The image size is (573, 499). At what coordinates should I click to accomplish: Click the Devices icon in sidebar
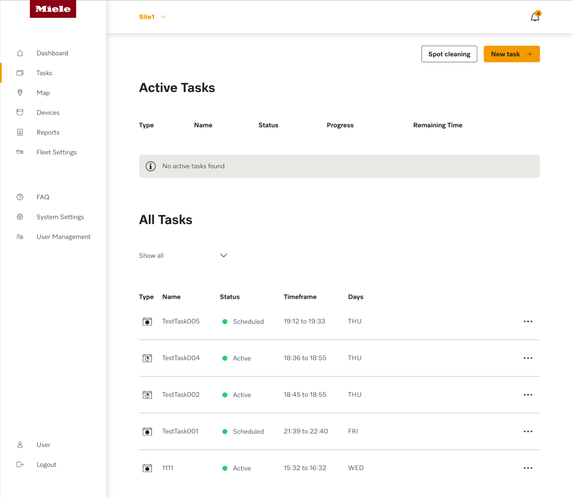[x=20, y=112]
